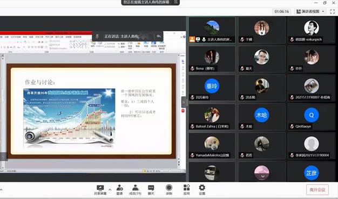This screenshot has width=338, height=199.
Task: Expand the chevron at bottom-left toolbar edge
Action: (x=1, y=190)
